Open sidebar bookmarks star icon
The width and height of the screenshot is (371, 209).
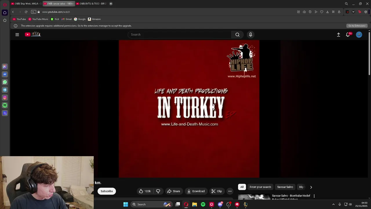click(x=5, y=20)
